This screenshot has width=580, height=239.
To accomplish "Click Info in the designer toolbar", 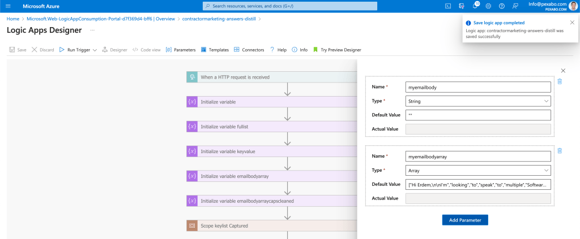I will pos(300,50).
